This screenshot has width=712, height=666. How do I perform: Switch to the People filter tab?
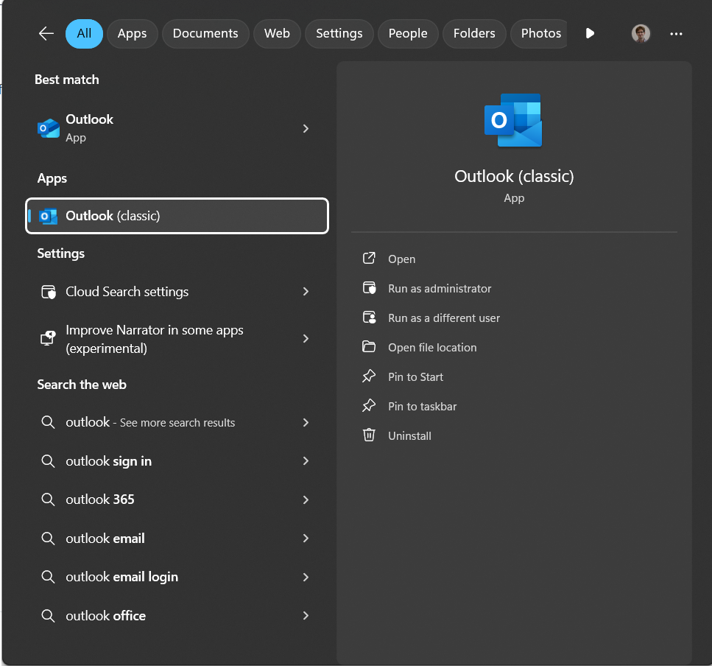pos(408,34)
